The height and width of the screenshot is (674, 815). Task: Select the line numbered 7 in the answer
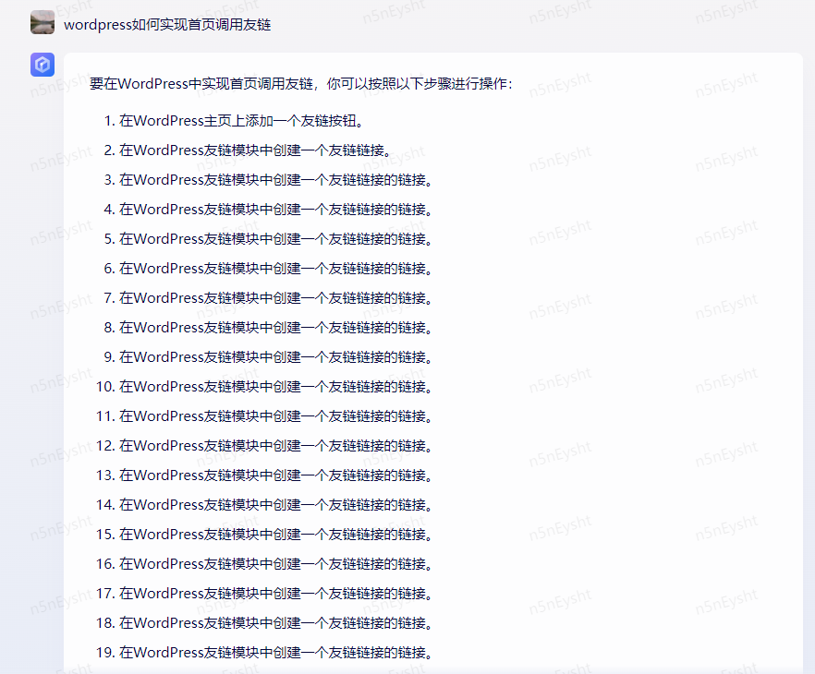275,298
